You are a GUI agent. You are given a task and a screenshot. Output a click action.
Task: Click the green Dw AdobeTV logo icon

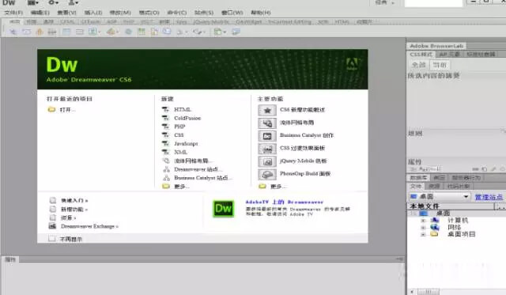tap(223, 209)
